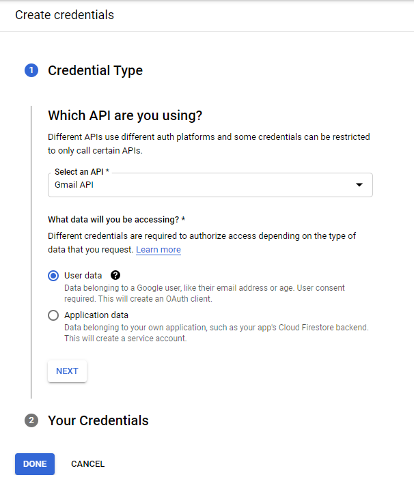Click the step 2 number badge

pyautogui.click(x=31, y=420)
